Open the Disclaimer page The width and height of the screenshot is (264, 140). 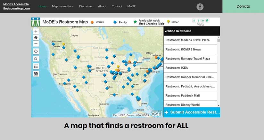tap(86, 6)
